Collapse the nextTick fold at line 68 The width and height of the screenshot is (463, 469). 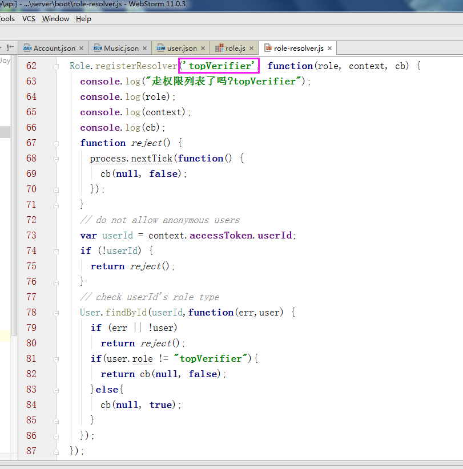pos(57,159)
